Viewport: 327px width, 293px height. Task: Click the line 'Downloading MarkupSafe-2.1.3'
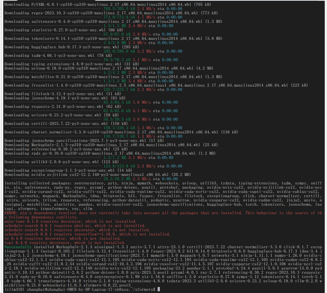coord(111,145)
